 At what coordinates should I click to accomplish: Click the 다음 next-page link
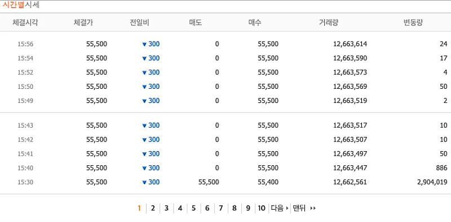280,209
